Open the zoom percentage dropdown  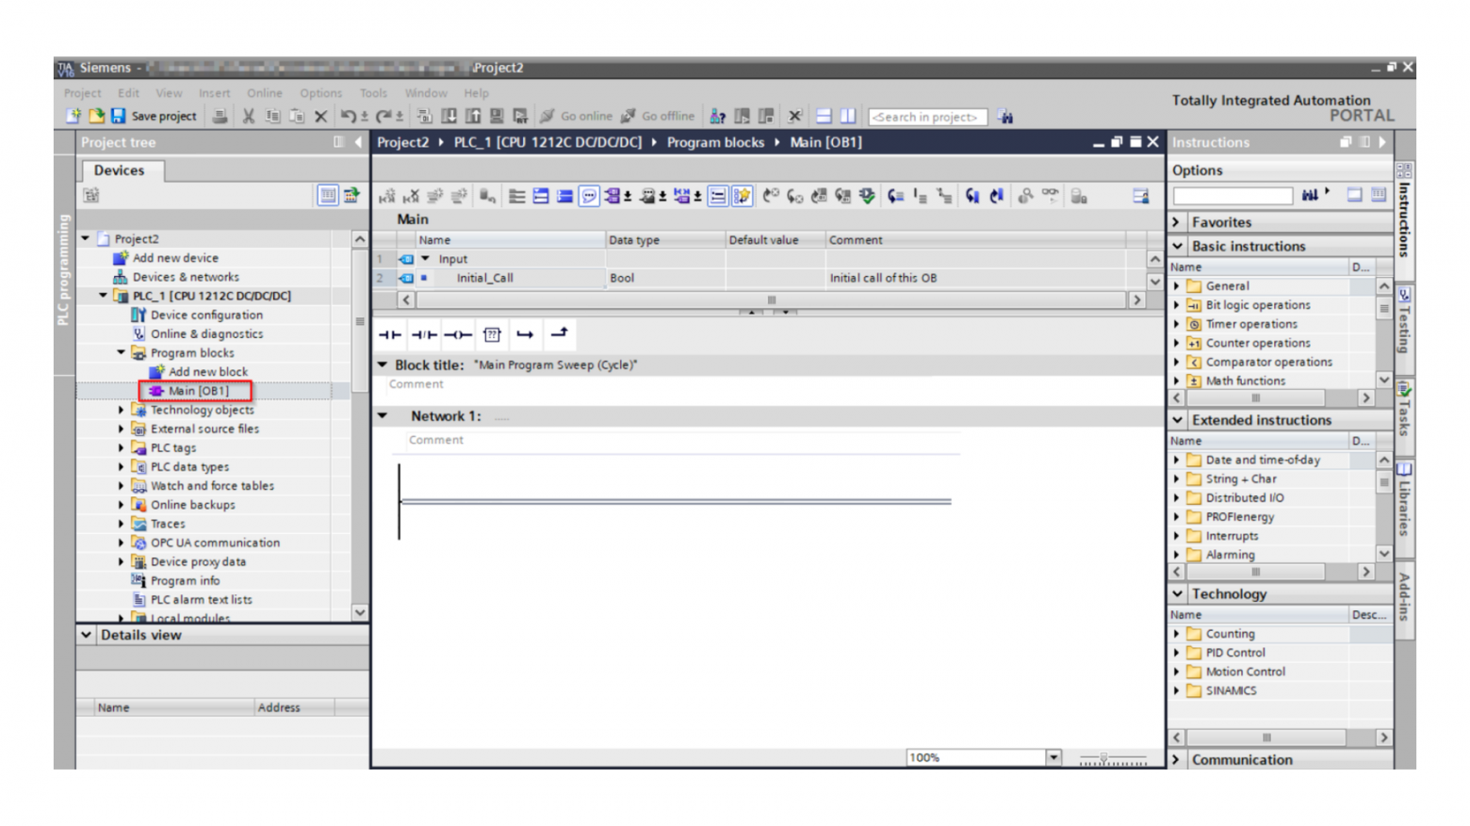[x=1053, y=757]
